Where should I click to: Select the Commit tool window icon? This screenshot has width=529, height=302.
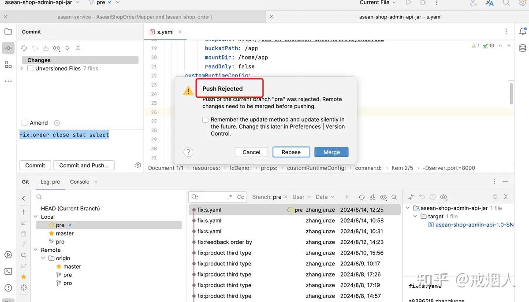point(8,48)
